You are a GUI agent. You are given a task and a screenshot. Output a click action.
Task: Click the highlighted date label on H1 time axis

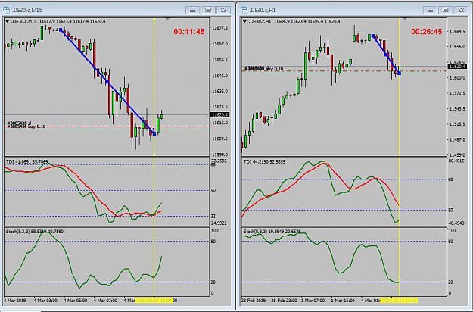tap(399, 301)
